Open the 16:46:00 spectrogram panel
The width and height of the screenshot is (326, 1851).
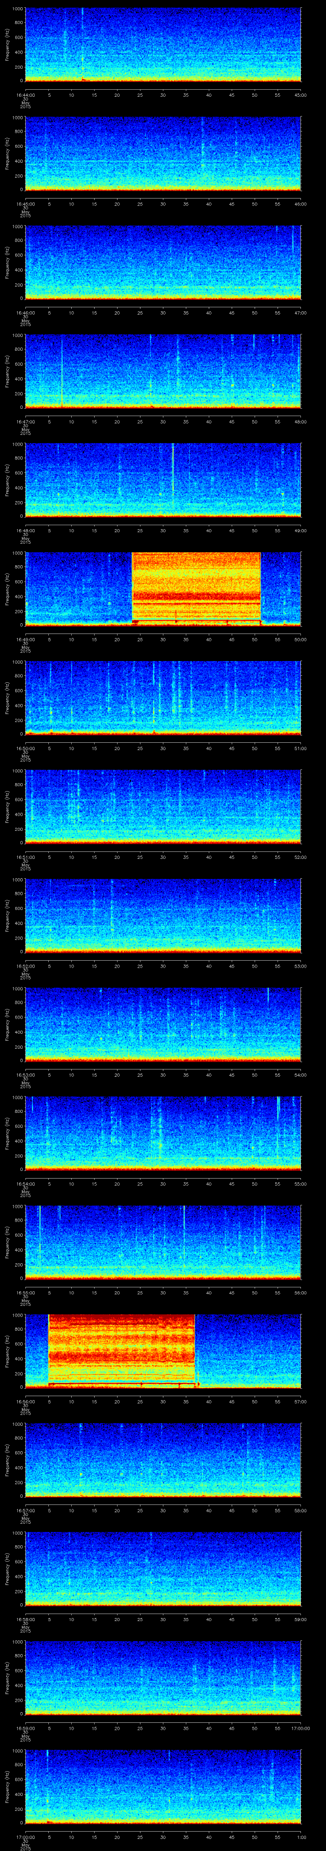163,262
